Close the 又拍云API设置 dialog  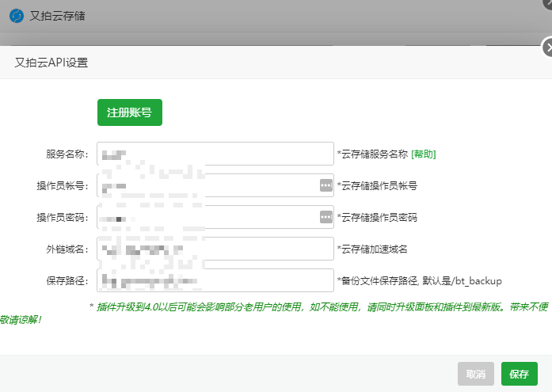click(547, 48)
